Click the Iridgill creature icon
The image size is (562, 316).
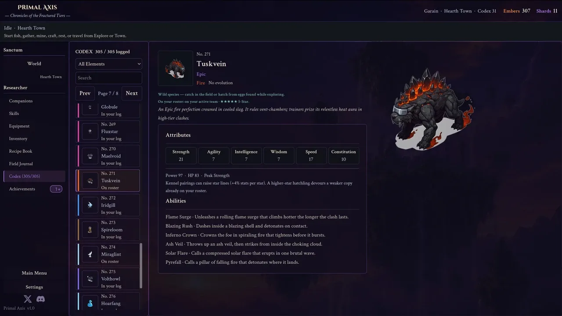[90, 205]
